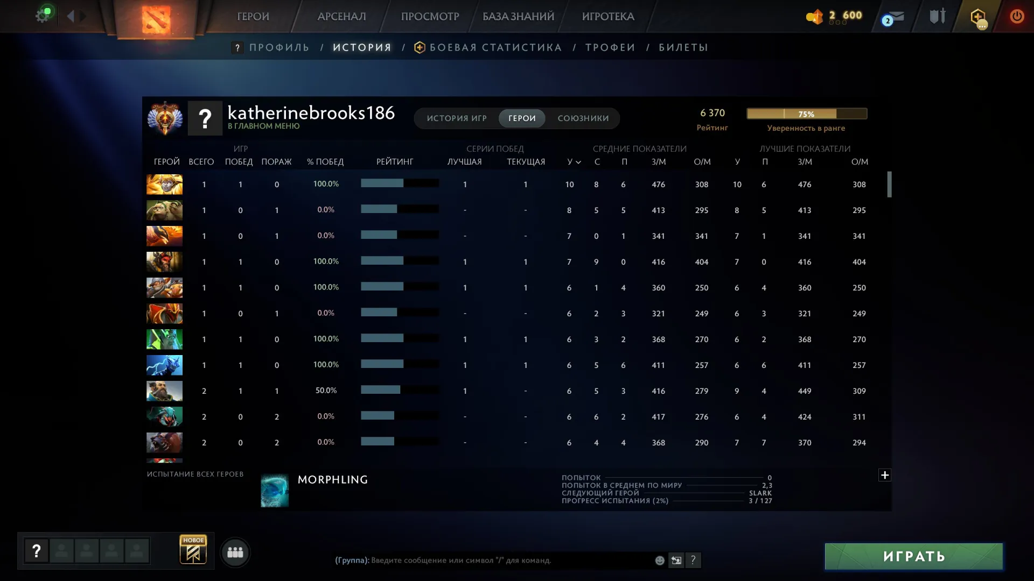Open the Просмотр top menu

(430, 17)
